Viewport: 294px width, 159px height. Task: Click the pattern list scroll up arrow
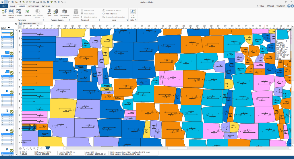point(16,31)
